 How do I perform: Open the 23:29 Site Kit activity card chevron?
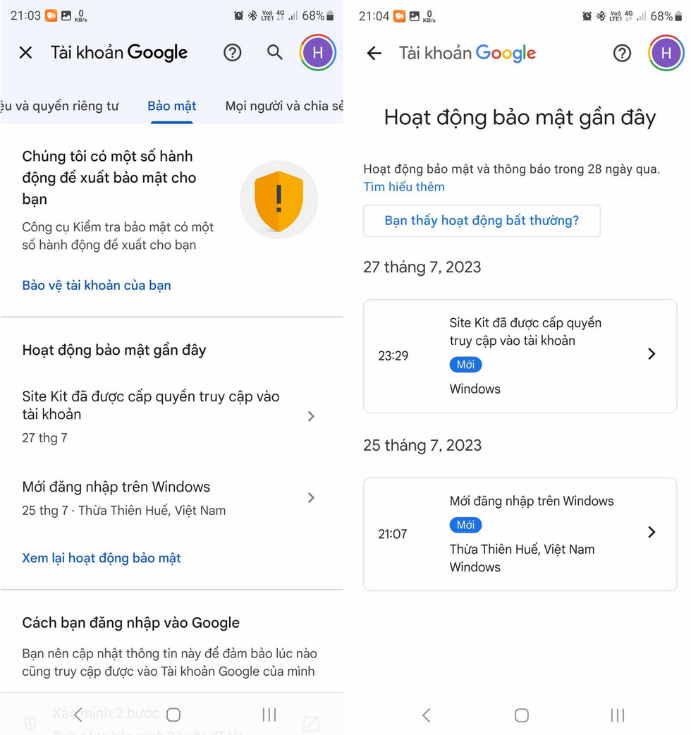652,354
